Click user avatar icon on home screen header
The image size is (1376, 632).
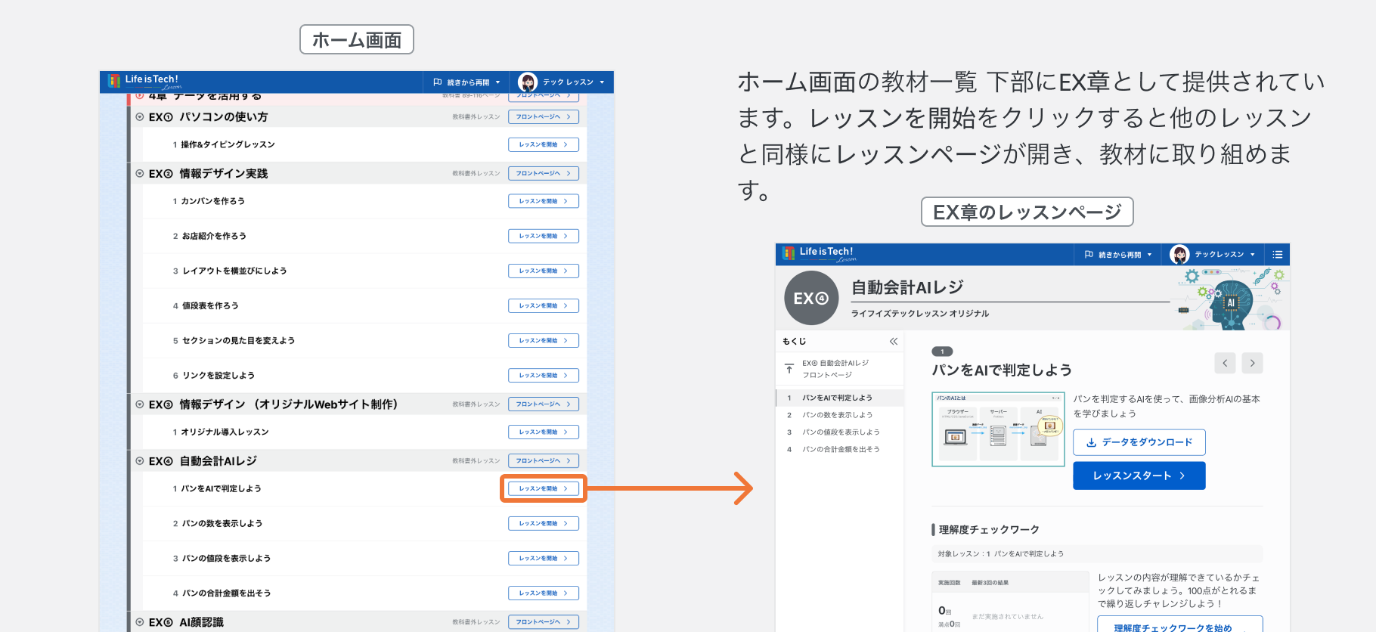click(x=528, y=82)
